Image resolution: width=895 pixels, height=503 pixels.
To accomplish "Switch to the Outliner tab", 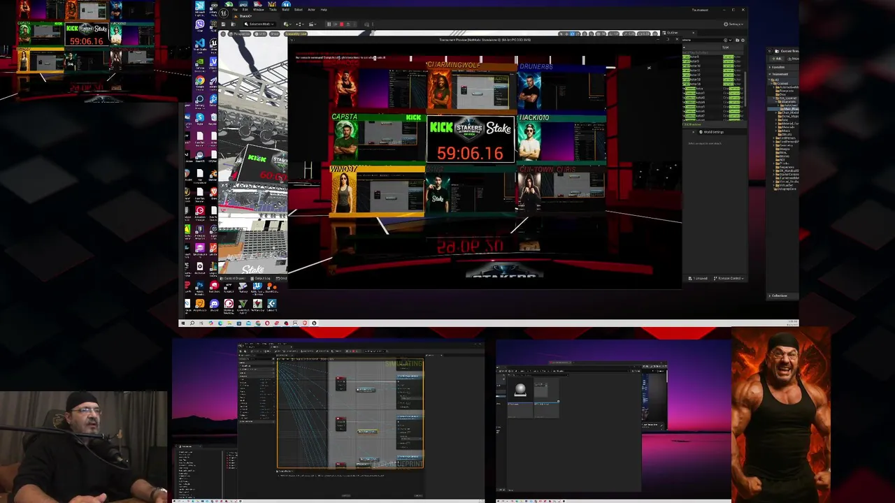I will coord(671,33).
